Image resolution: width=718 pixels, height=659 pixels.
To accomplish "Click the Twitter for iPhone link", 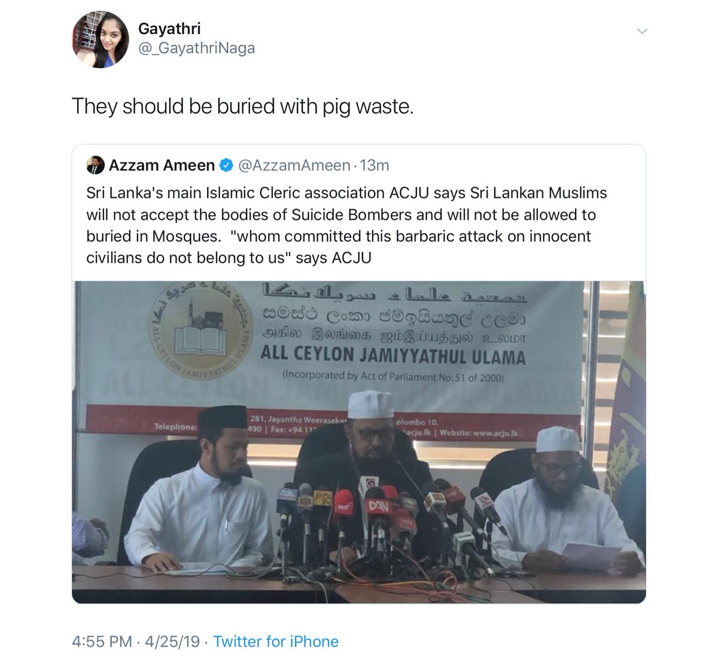I will coord(276,642).
